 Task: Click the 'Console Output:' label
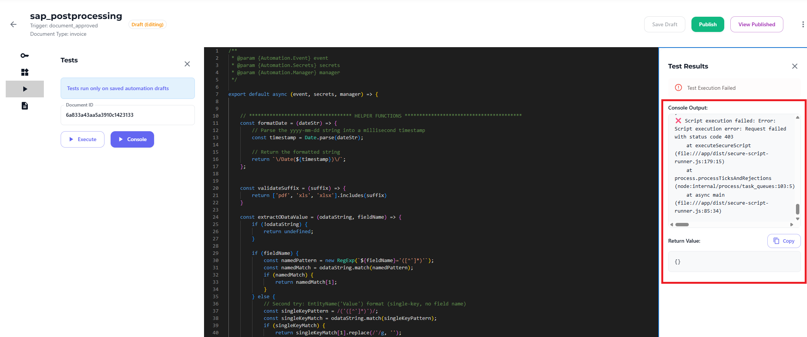688,108
